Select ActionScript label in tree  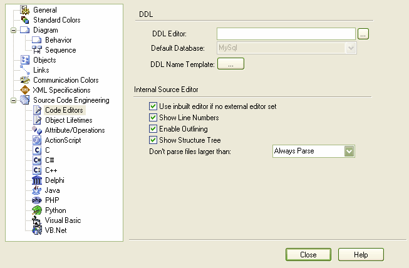tap(63, 140)
